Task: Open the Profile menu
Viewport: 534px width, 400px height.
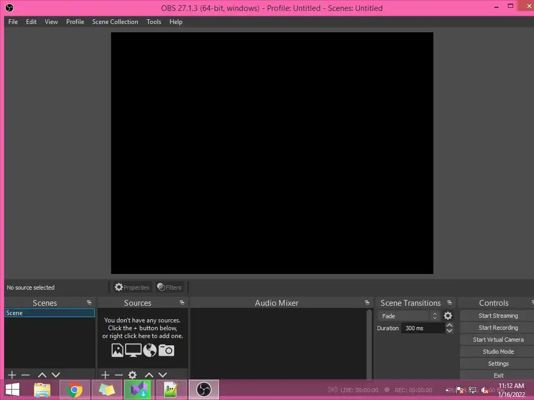Action: point(75,22)
